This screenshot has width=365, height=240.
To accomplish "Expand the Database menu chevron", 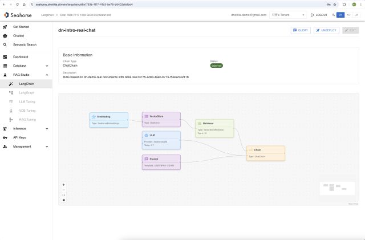I will point(47,66).
